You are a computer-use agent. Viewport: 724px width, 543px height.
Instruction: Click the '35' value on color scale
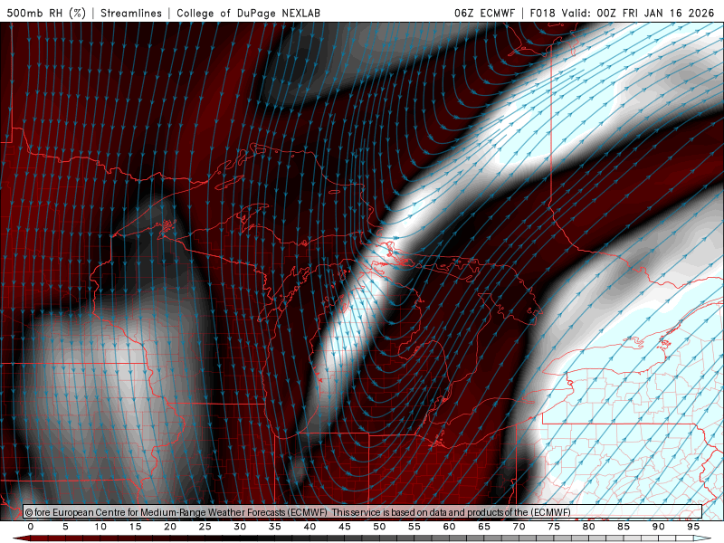[275, 527]
